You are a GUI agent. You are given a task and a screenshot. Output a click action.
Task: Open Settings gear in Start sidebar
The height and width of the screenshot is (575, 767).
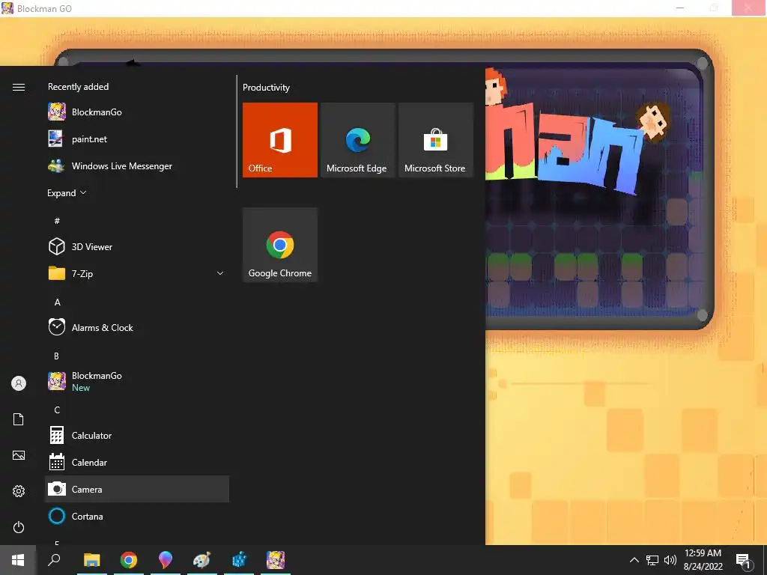pyautogui.click(x=19, y=491)
